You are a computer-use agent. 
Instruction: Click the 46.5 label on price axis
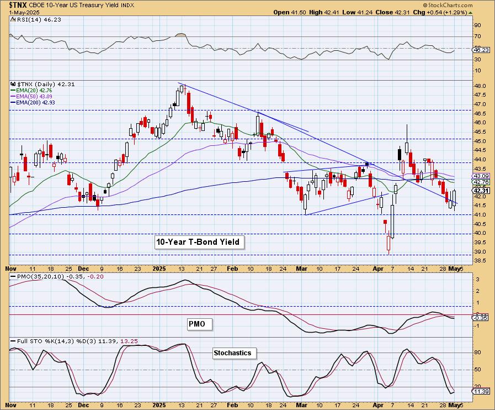pos(481,113)
